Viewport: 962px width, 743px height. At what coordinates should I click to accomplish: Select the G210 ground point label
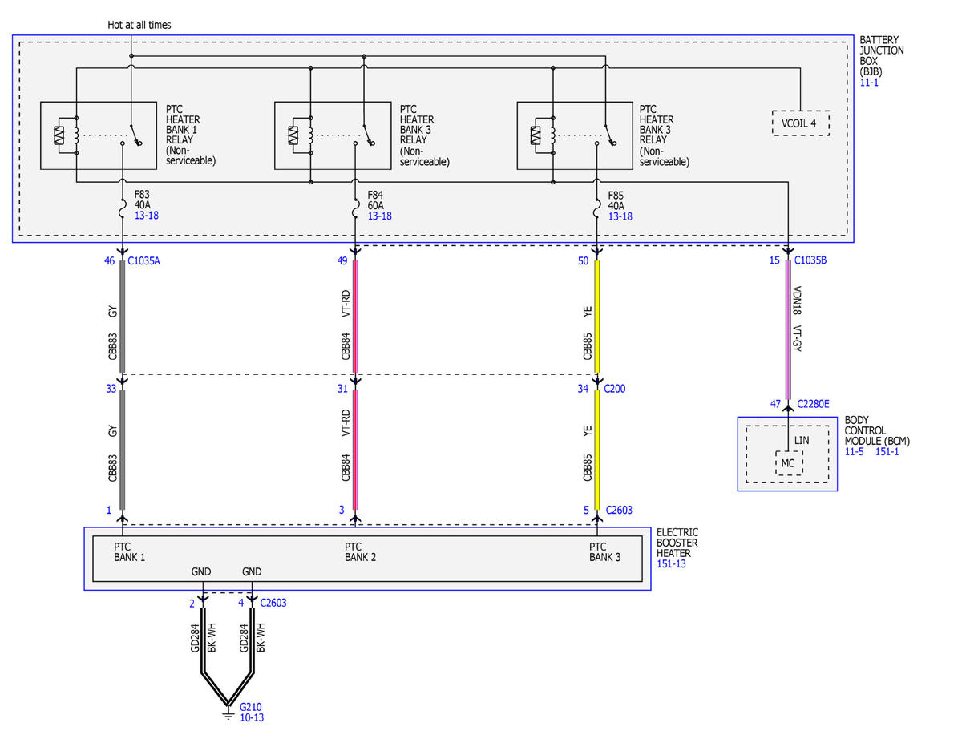pyautogui.click(x=251, y=707)
